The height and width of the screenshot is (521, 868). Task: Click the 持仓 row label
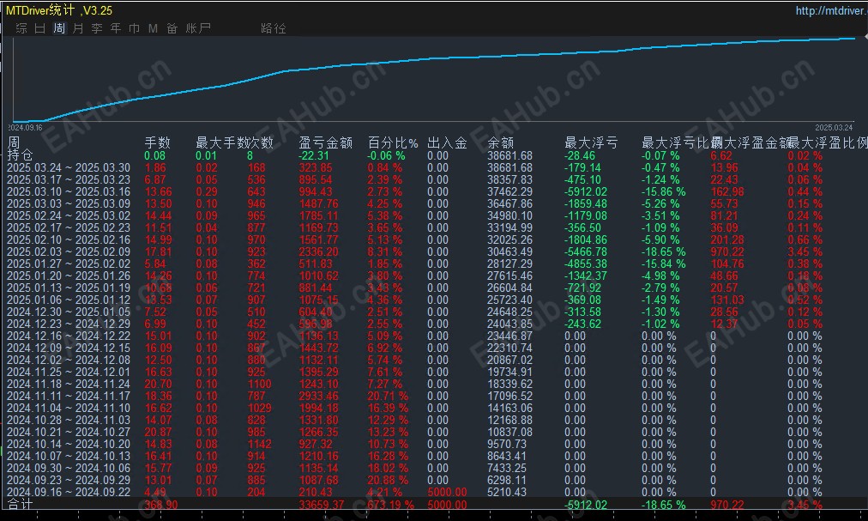click(20, 155)
